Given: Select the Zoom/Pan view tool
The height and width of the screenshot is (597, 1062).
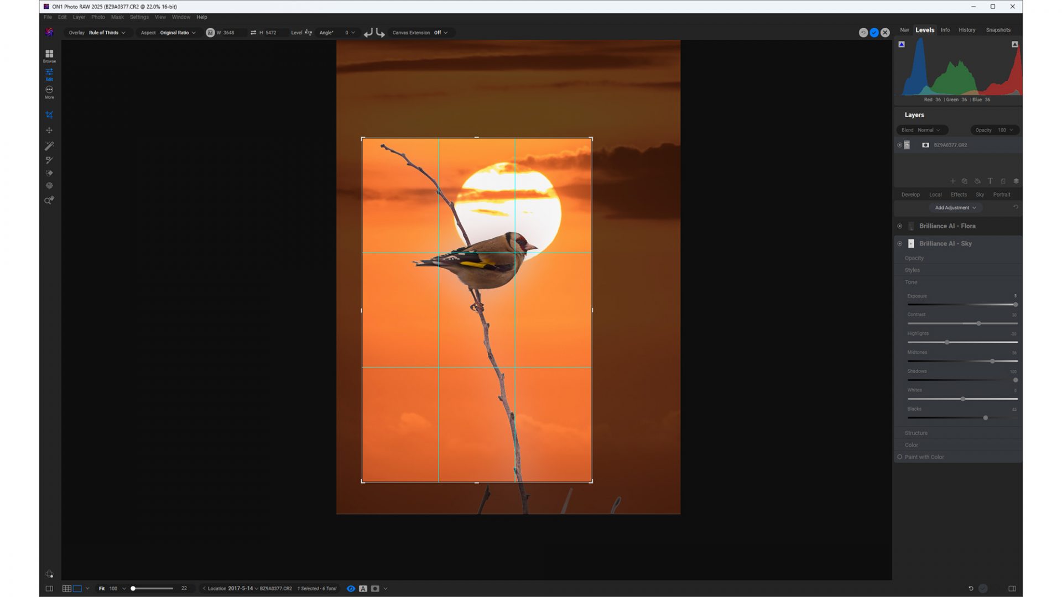Looking at the screenshot, I should (49, 200).
